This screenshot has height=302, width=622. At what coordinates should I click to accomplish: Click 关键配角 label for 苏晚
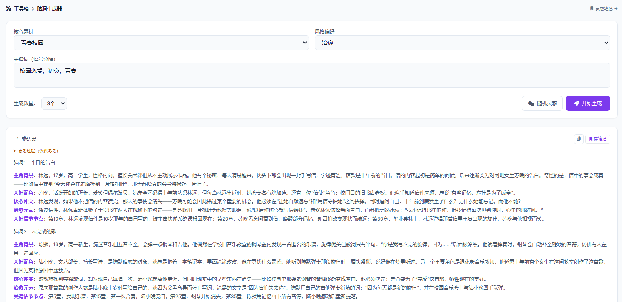click(24, 193)
